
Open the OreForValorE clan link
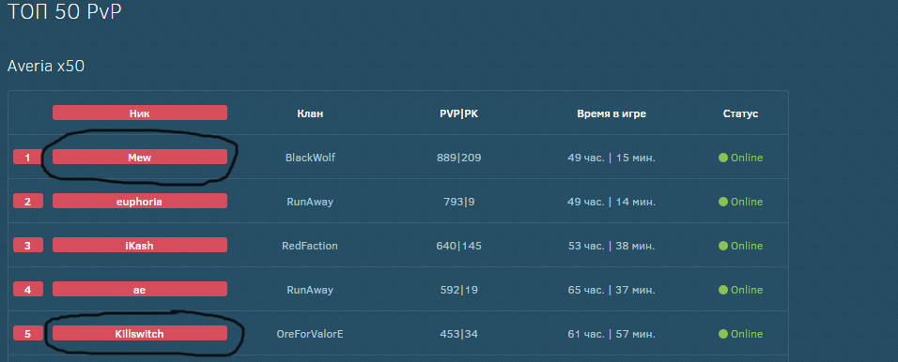click(x=310, y=334)
